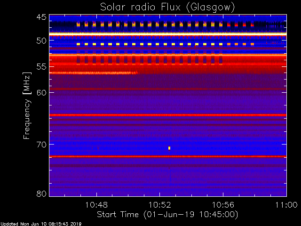Image resolution: width=301 pixels, height=226 pixels.
Task: Click the isolated bright spot near 70 MHz
Action: click(x=169, y=148)
